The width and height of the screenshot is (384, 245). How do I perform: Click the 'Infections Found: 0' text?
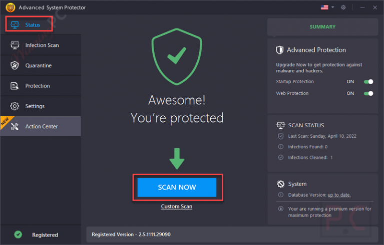(307, 147)
